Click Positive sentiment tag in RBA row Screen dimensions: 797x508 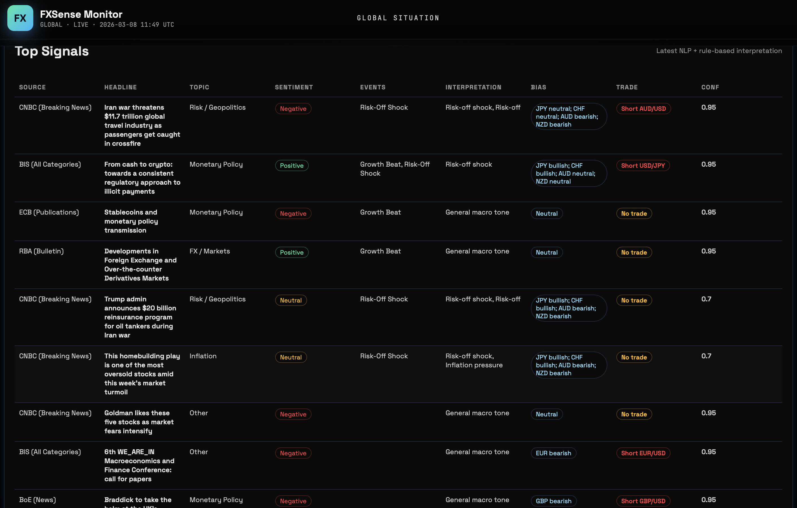click(291, 253)
